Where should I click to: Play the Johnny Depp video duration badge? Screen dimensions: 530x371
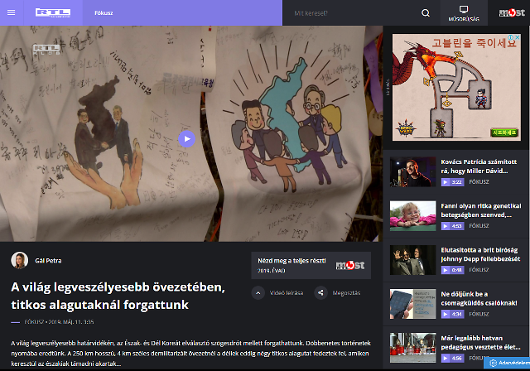[x=452, y=270]
